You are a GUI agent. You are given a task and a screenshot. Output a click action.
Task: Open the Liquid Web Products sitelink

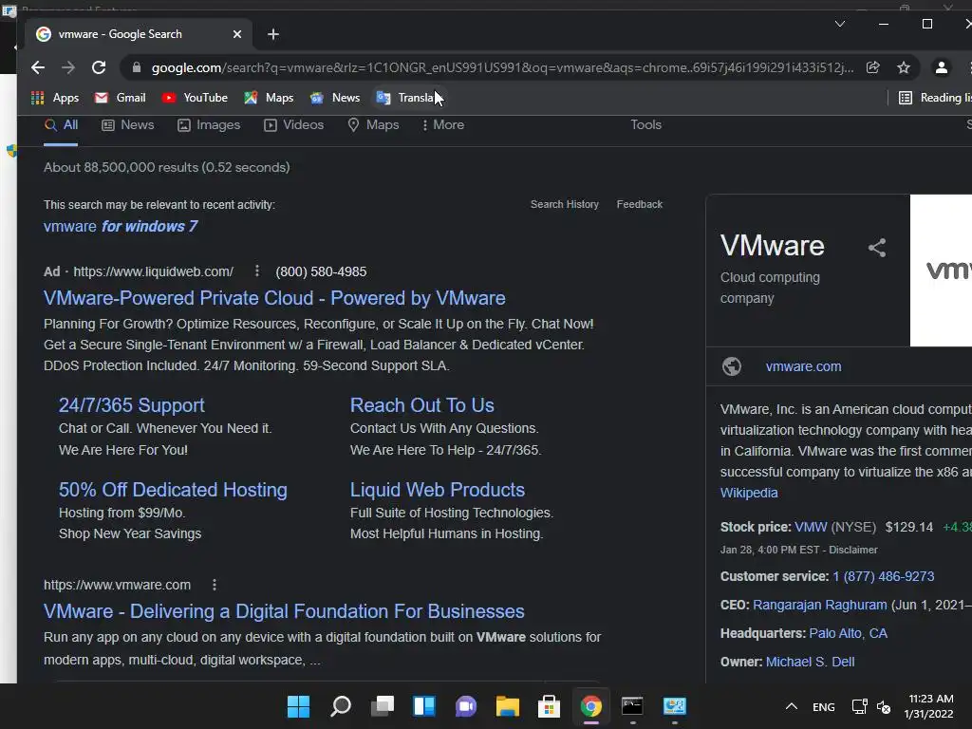click(438, 490)
